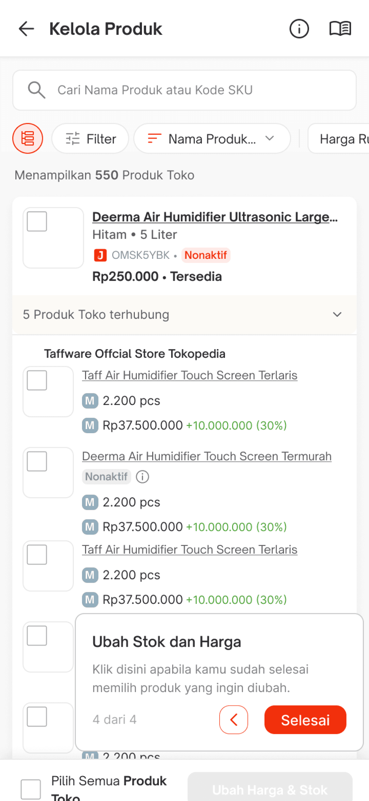Open Nama Produk sort dropdown
Screen dimensions: 369x801
click(212, 138)
